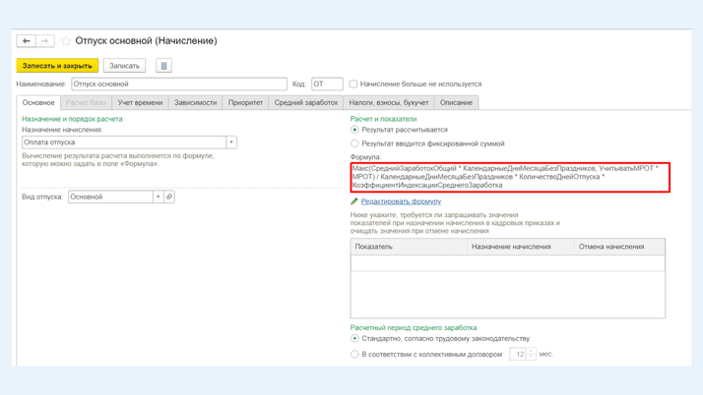
Task: Switch to Основное tab
Action: (x=38, y=102)
